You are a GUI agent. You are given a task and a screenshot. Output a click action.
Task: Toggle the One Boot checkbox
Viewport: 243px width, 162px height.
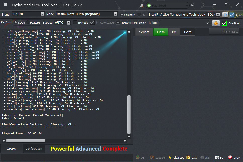point(224,23)
